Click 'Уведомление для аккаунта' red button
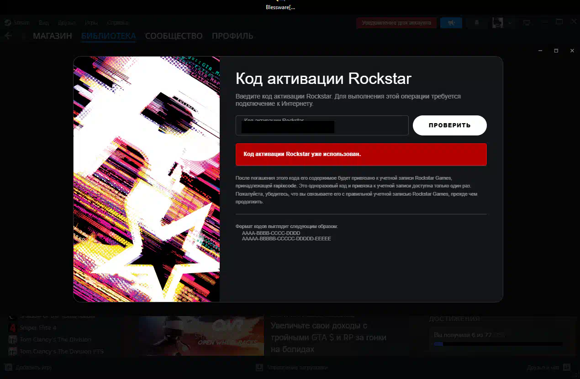The width and height of the screenshot is (580, 379). pos(396,23)
